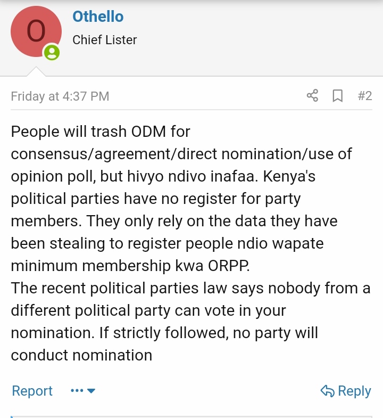Screen dimensions: 383x418
Task: Open Othello's red avatar circle
Action: pyautogui.click(x=36, y=31)
